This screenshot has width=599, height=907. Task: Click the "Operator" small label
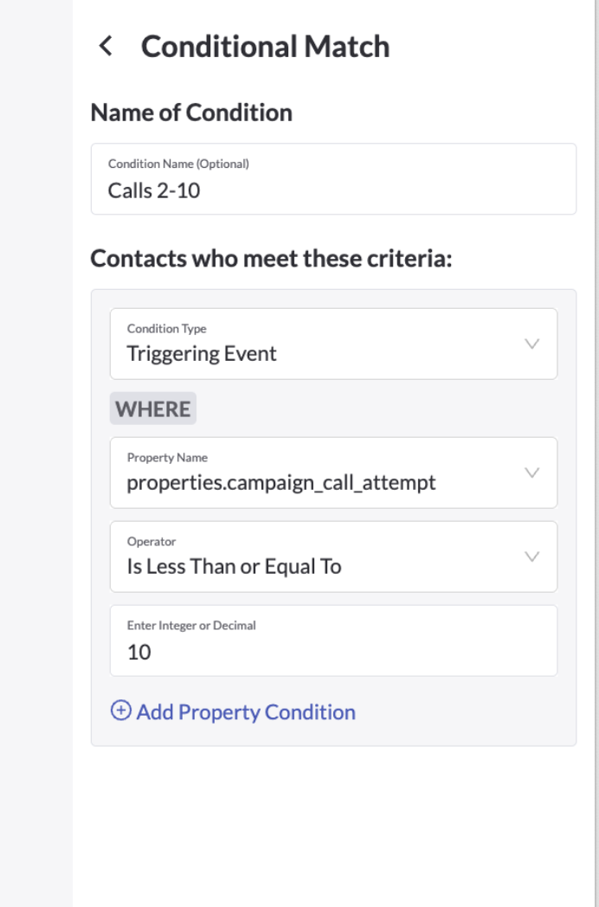(151, 542)
